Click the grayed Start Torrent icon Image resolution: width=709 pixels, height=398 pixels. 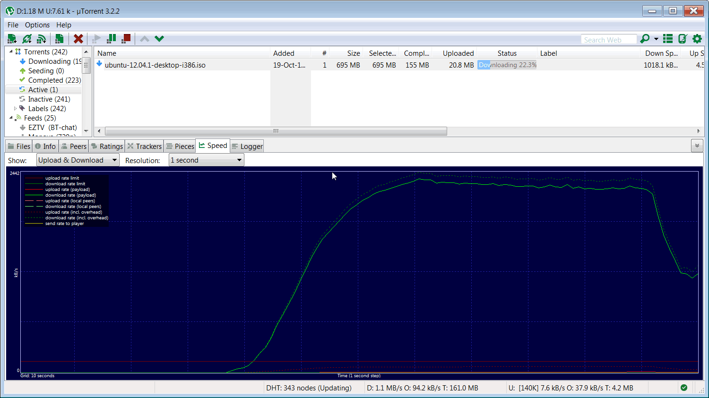[96, 39]
